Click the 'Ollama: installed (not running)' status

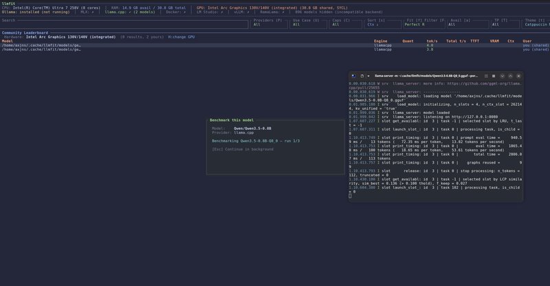pos(36,12)
